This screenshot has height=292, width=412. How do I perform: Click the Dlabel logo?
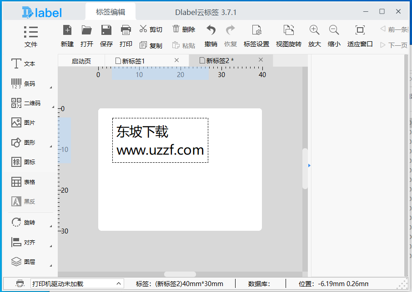point(42,12)
